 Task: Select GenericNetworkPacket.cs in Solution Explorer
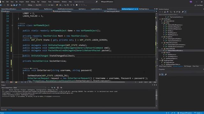(175, 51)
